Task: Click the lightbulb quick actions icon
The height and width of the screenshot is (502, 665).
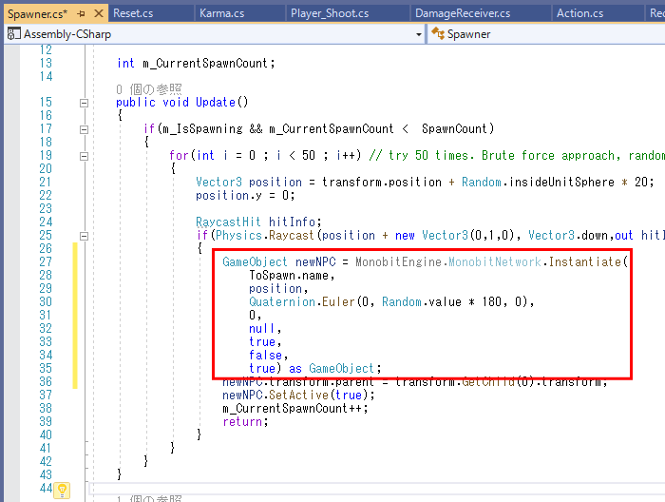Action: point(63,491)
